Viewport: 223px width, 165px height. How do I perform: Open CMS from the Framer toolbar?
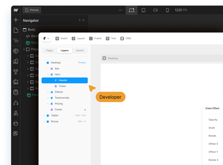click(126, 38)
